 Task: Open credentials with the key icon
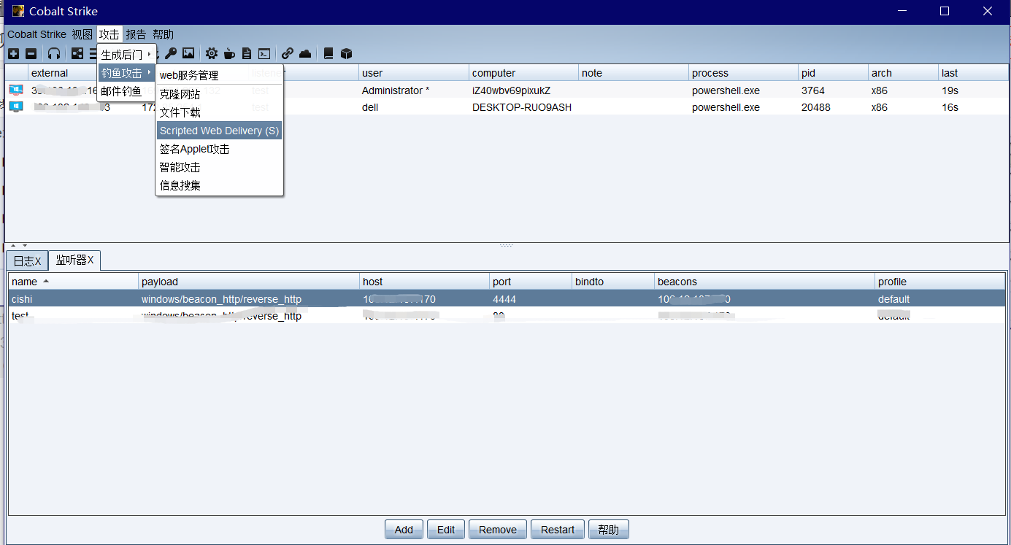pos(171,53)
